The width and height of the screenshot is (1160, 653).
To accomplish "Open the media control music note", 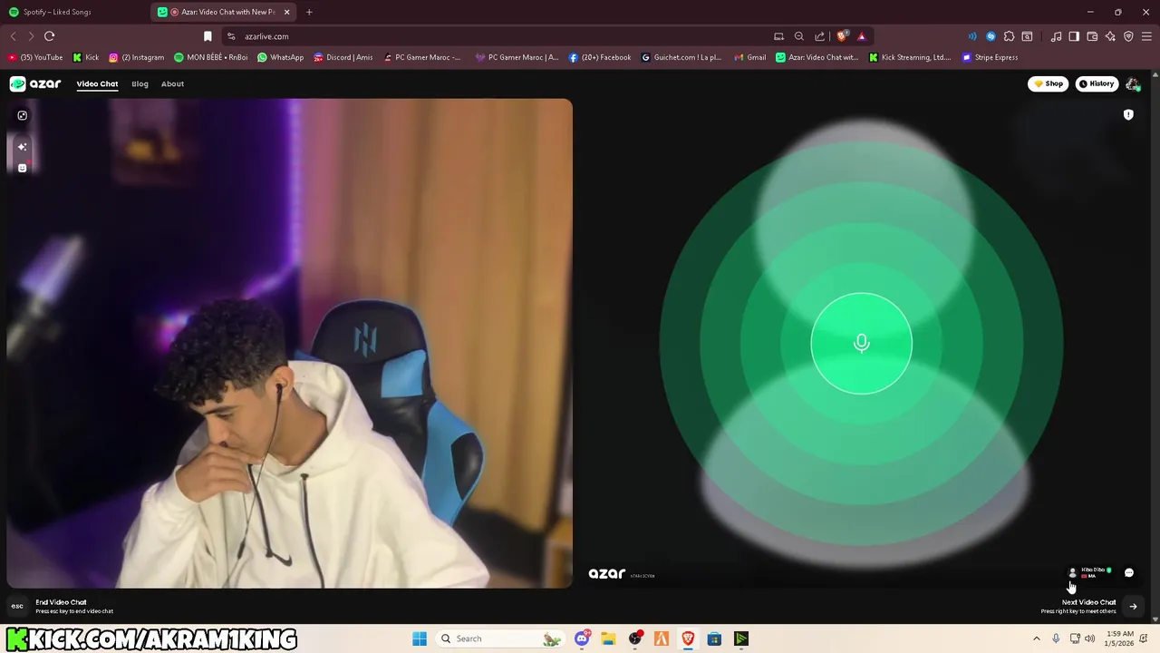I will point(1056,36).
